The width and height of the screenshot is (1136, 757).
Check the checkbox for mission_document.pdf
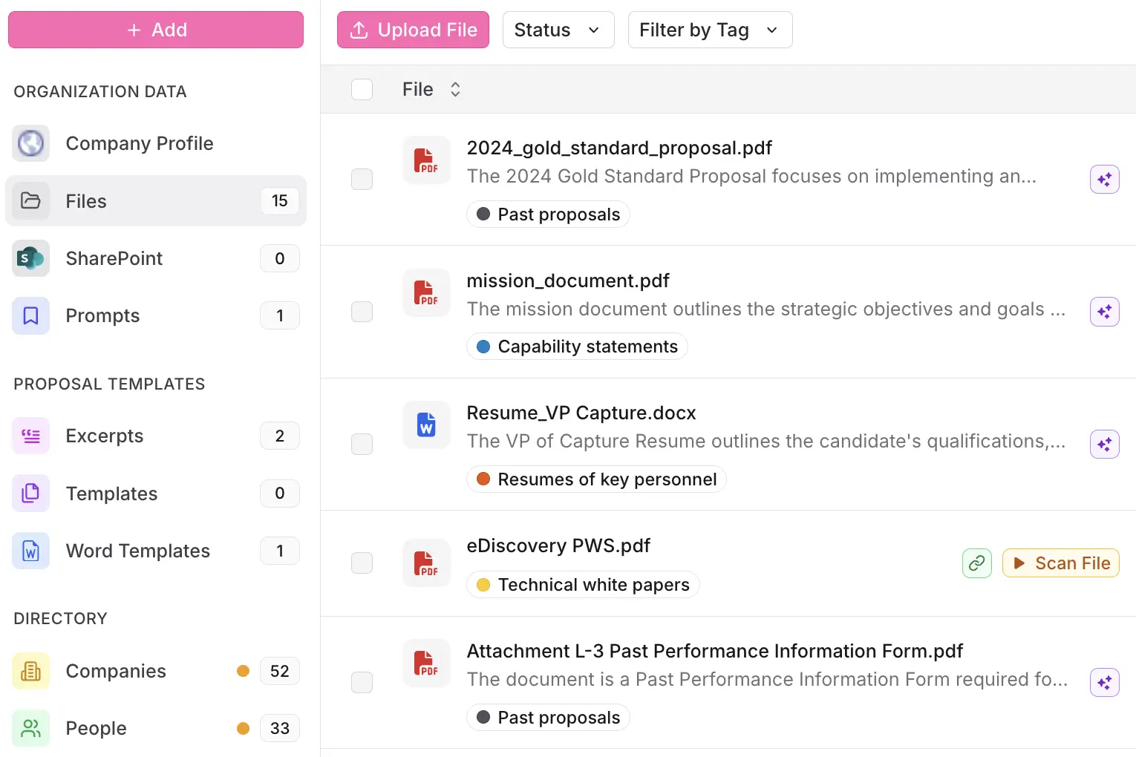362,312
